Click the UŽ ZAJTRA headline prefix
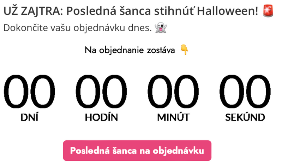282x165 pixels. click(32, 12)
